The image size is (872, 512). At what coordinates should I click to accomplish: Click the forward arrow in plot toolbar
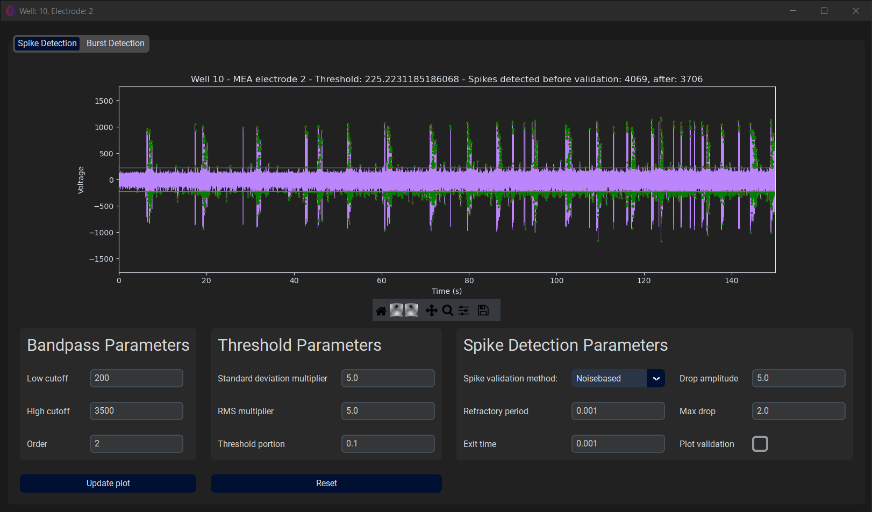pos(412,311)
